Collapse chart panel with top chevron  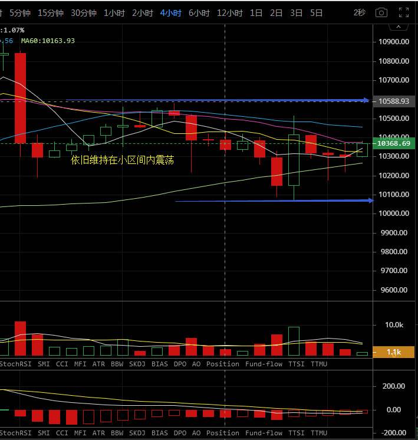[399, 27]
